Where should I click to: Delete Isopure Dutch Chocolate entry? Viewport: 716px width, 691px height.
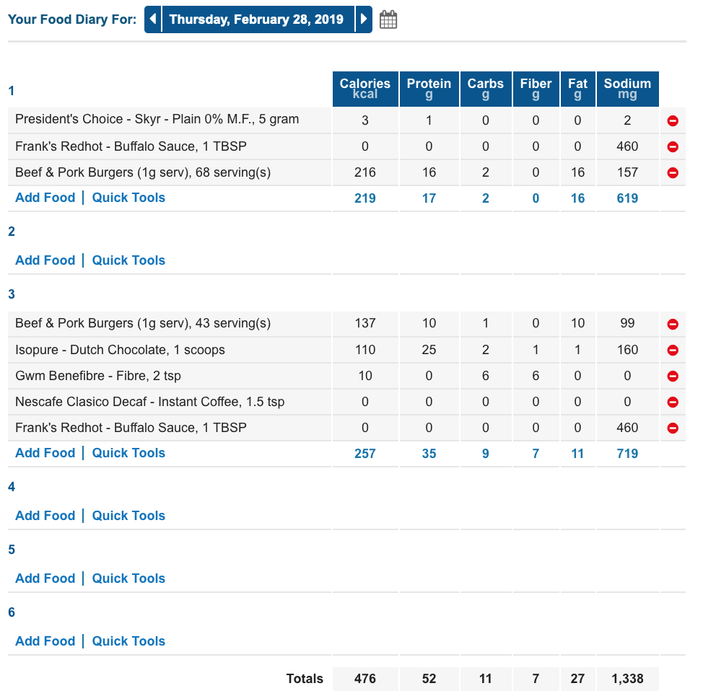[673, 350]
